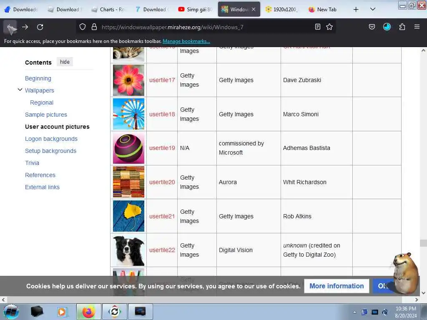Open the usertile22 dog thumbnail
Viewport: 427px width, 320px height.
[128, 250]
